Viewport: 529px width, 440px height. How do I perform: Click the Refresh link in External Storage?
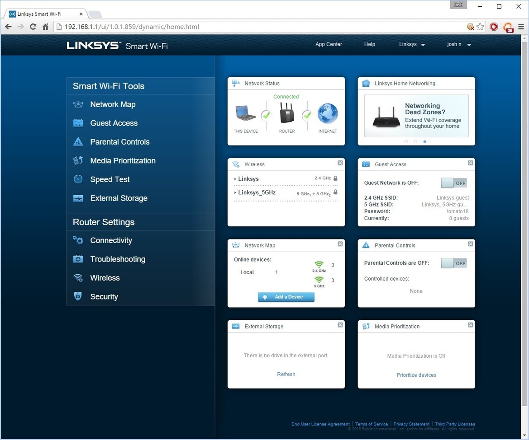(286, 374)
